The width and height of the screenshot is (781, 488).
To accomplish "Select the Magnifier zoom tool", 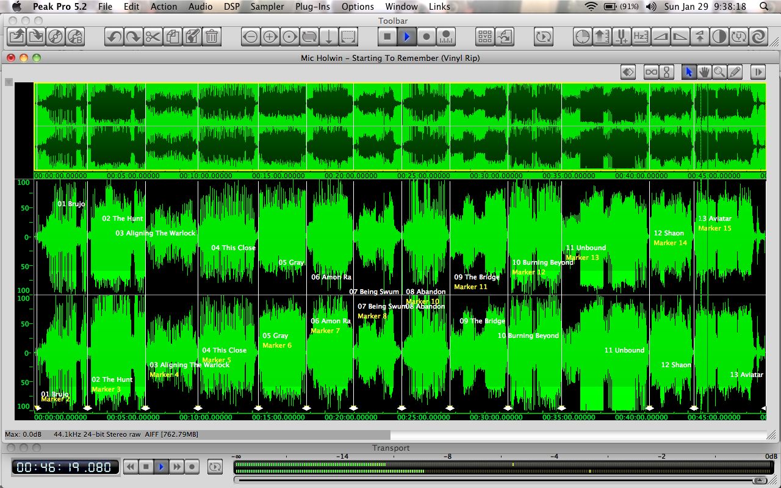I will click(720, 72).
